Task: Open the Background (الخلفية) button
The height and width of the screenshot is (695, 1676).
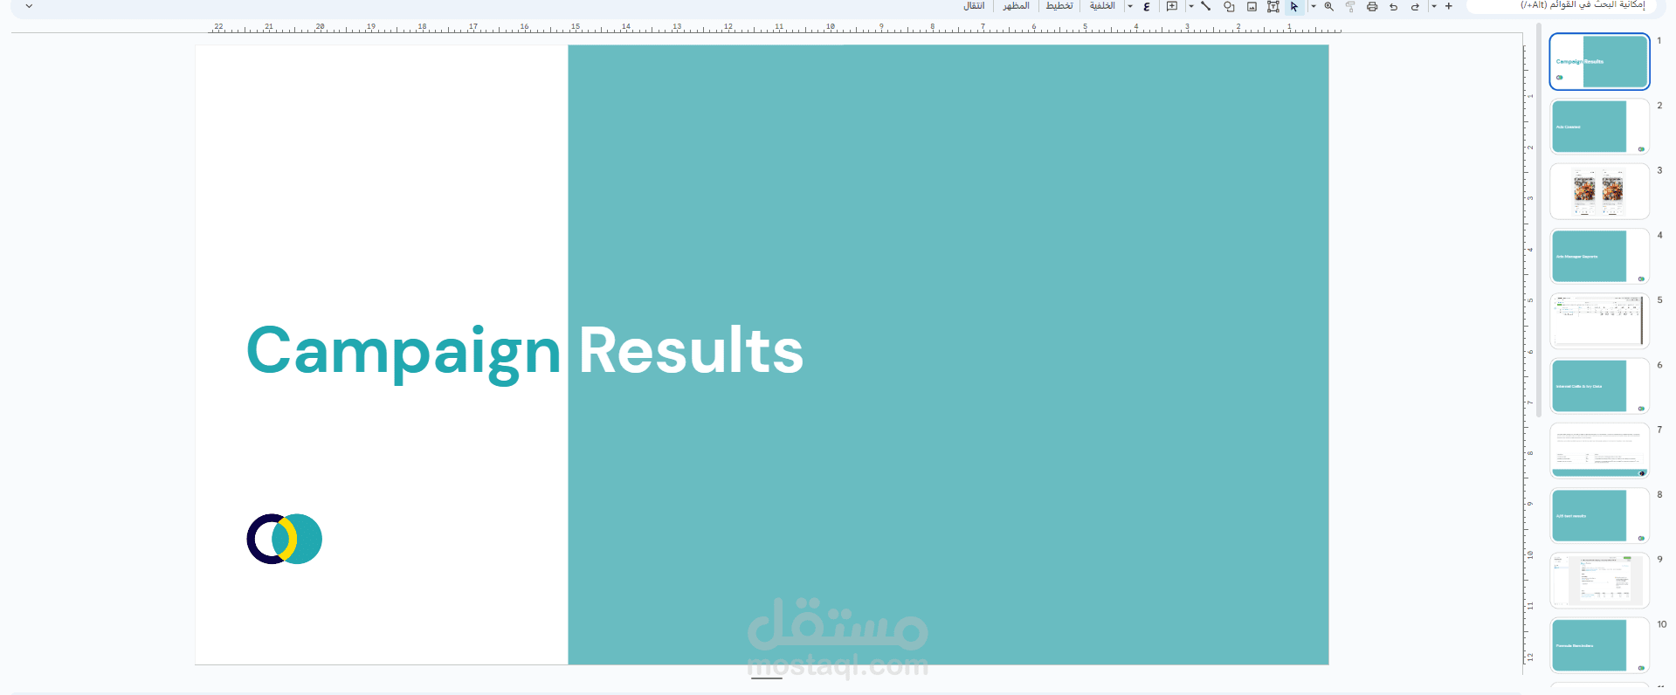Action: [x=1102, y=6]
